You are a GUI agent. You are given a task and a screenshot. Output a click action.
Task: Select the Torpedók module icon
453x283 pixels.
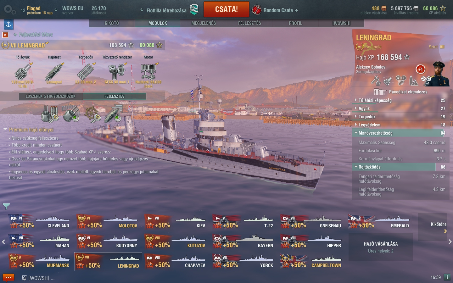pyautogui.click(x=86, y=71)
